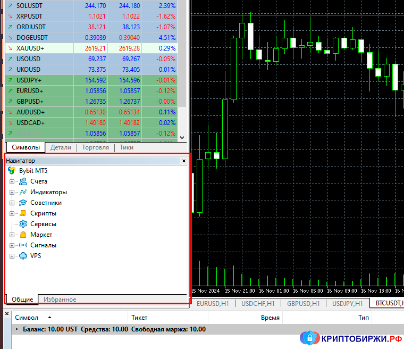The height and width of the screenshot is (349, 404).
Task: Click the down arrow icon beside XRPUSDT
Action: point(10,16)
